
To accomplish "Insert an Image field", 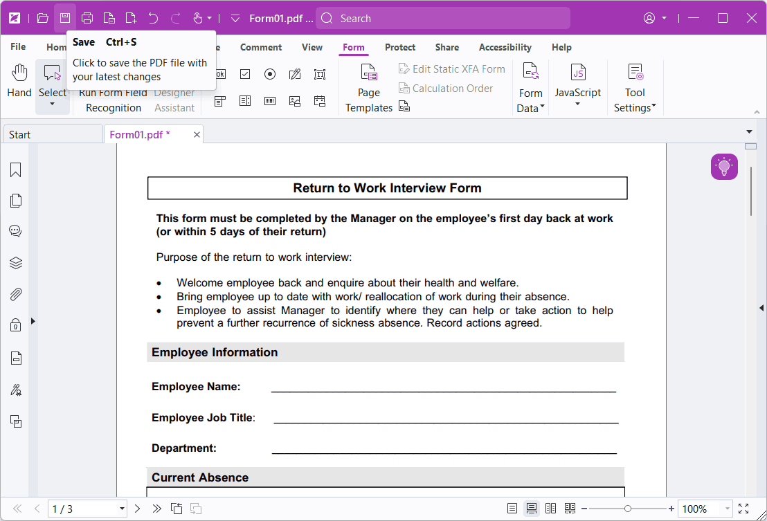I will pyautogui.click(x=295, y=100).
